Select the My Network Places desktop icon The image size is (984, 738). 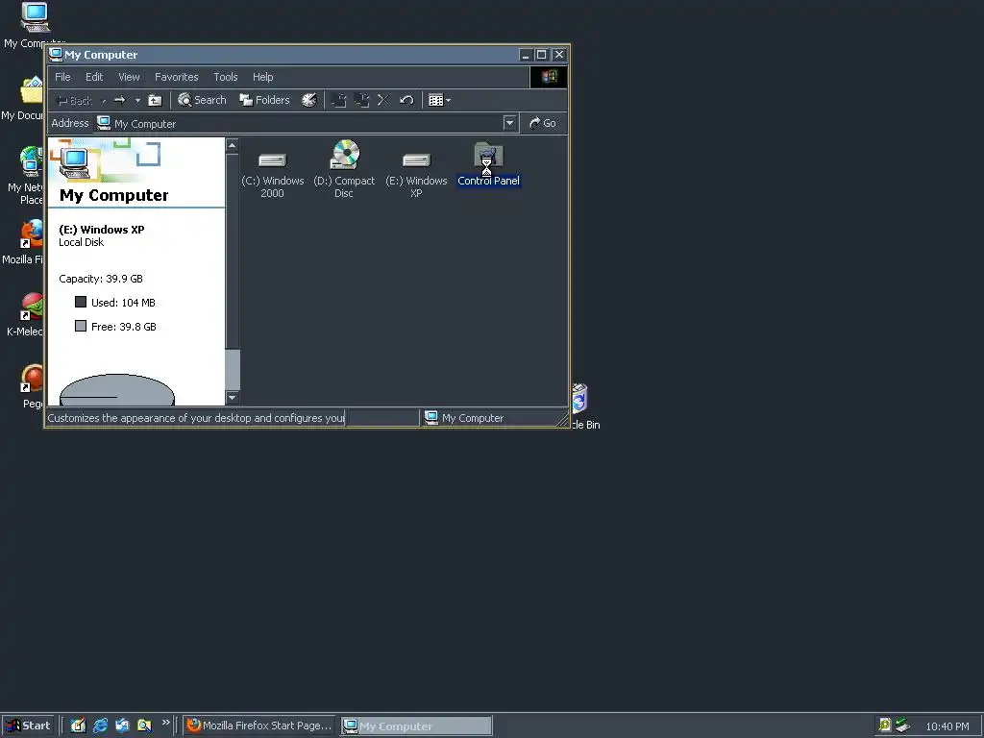(x=24, y=175)
